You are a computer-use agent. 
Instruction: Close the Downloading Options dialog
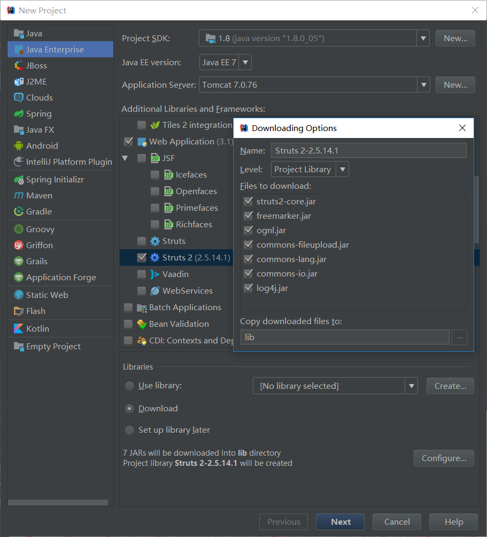462,128
